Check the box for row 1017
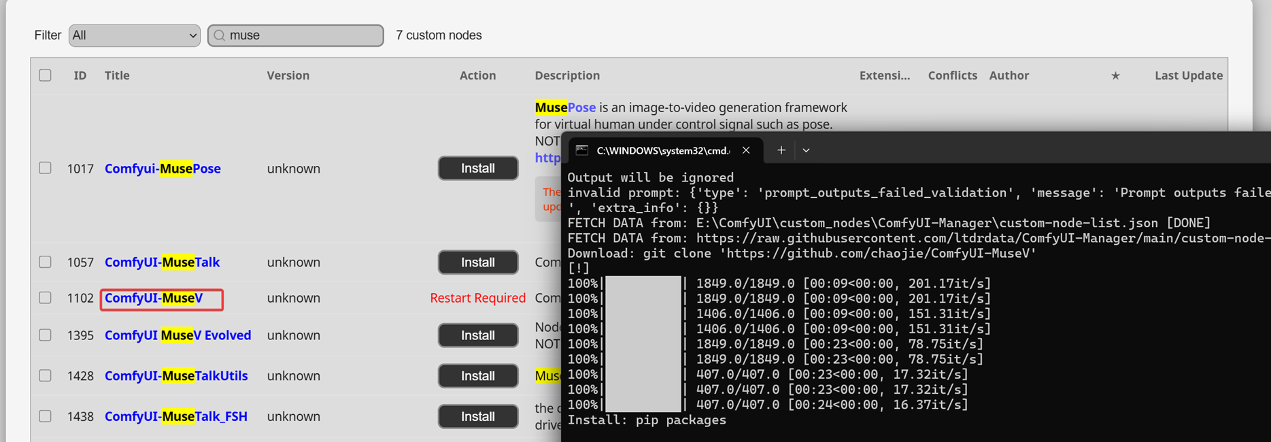Image resolution: width=1271 pixels, height=442 pixels. tap(45, 168)
